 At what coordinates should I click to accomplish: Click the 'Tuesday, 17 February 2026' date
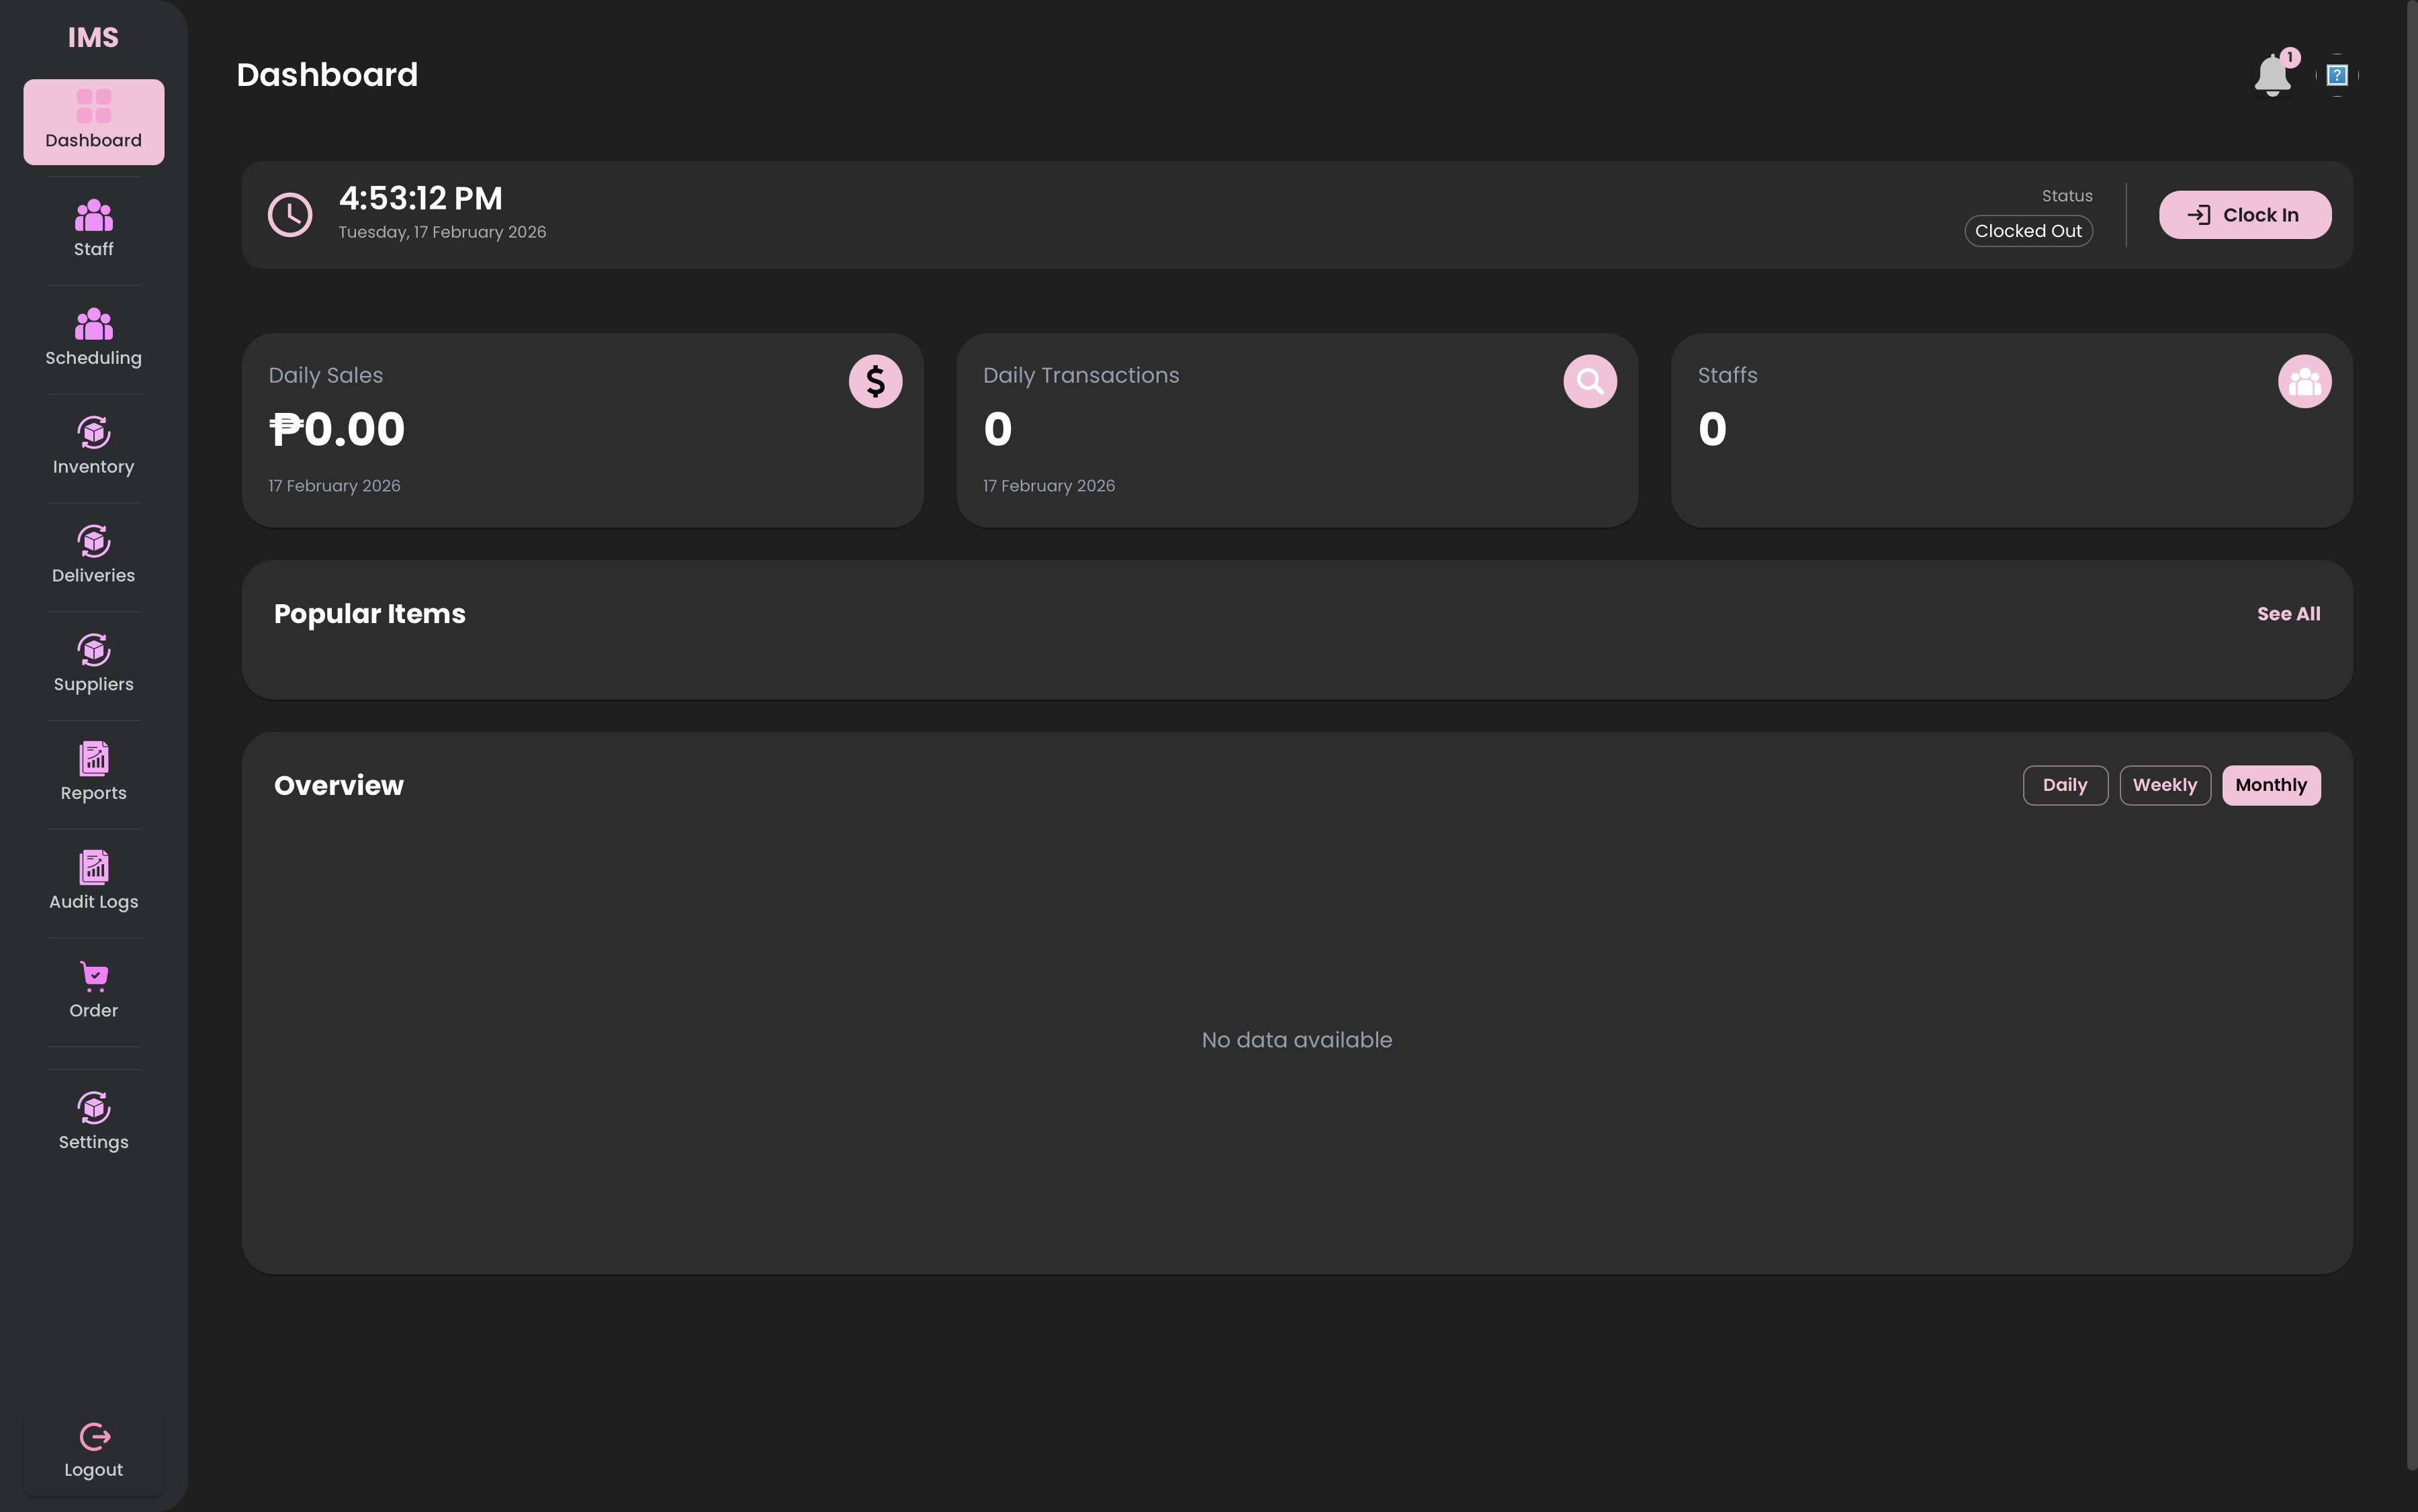442,232
